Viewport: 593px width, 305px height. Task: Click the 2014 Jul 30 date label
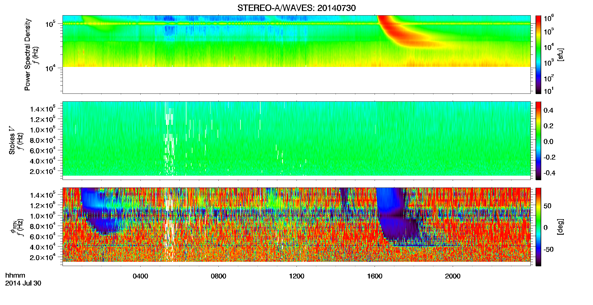(23, 283)
